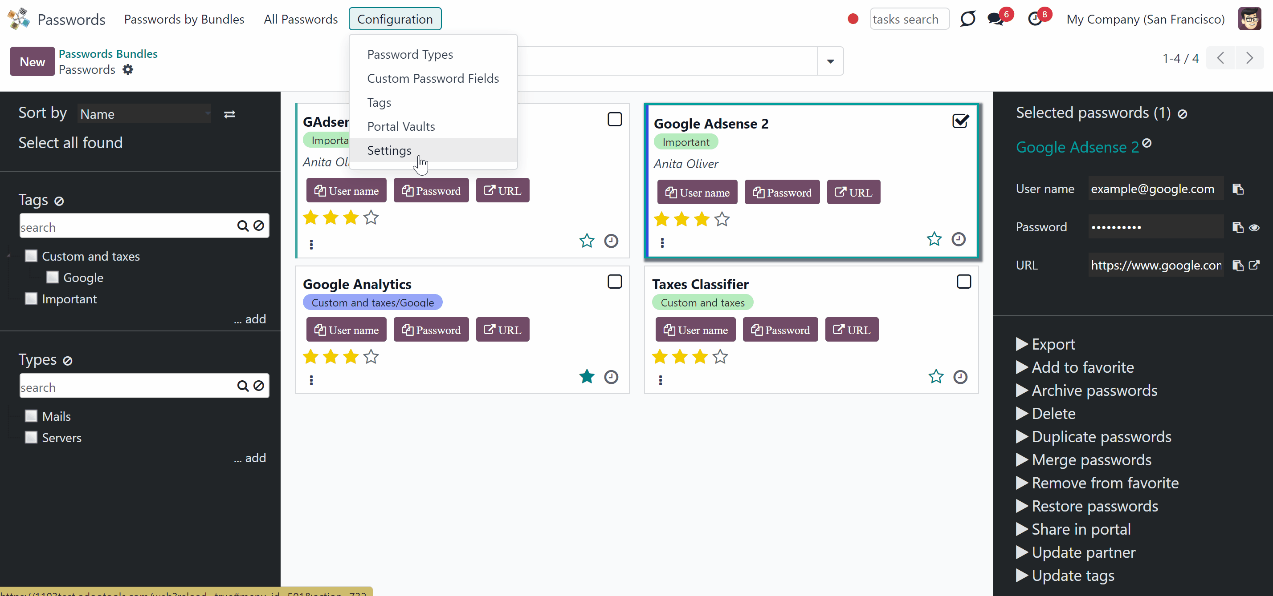Expand the Merge passwords action

coord(1083,460)
